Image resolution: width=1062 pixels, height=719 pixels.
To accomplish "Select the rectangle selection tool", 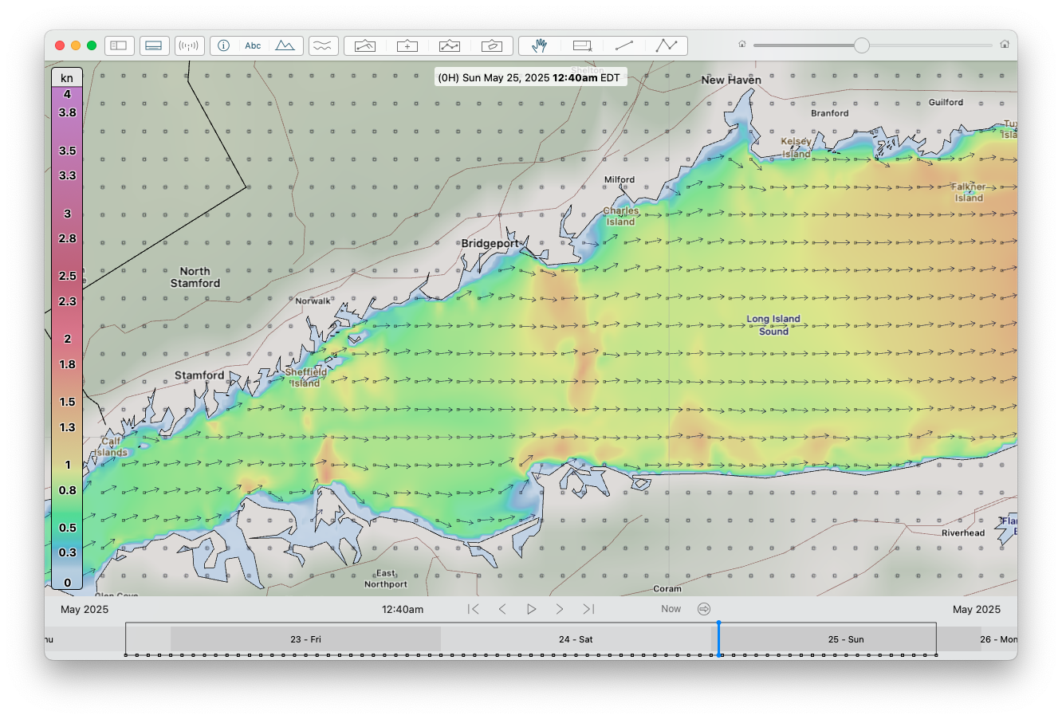I will pos(582,45).
